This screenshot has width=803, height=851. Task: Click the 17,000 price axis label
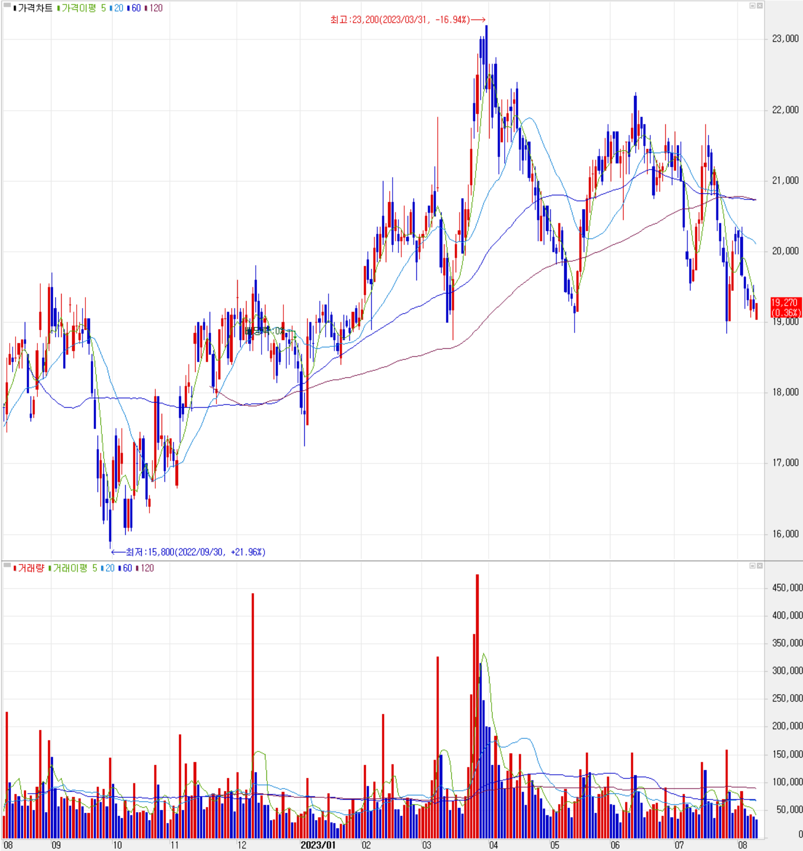785,463
